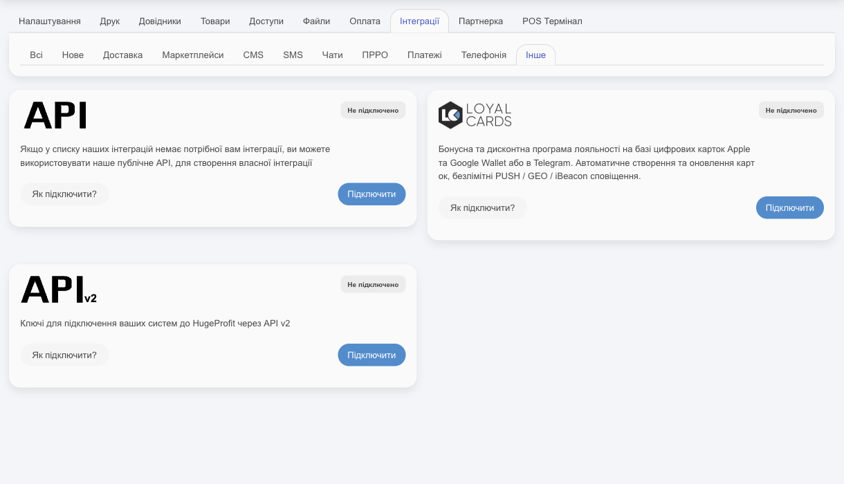
Task: Filter integrations by Нове
Action: [73, 55]
